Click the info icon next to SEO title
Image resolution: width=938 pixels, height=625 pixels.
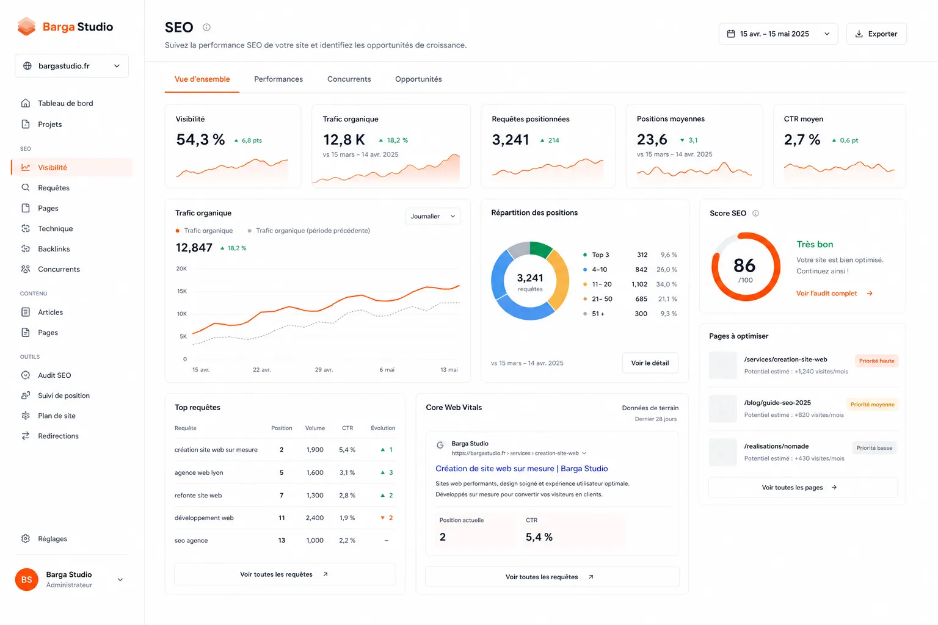(x=206, y=27)
